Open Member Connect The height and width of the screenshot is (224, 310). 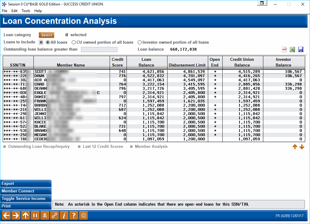26,191
